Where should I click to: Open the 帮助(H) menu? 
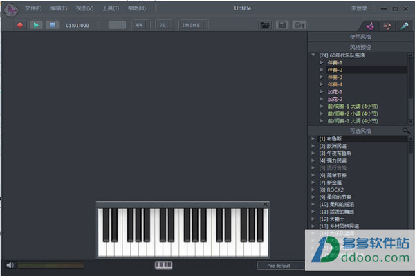click(x=137, y=8)
